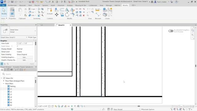This screenshot has width=197, height=111.
Task: Select the Rotate tool
Action: [x=67, y=14]
